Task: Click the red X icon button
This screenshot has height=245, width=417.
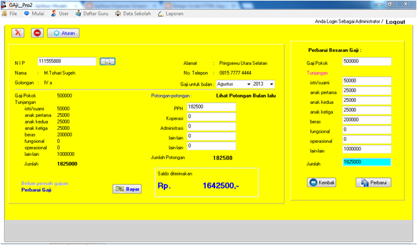Action: (x=18, y=33)
